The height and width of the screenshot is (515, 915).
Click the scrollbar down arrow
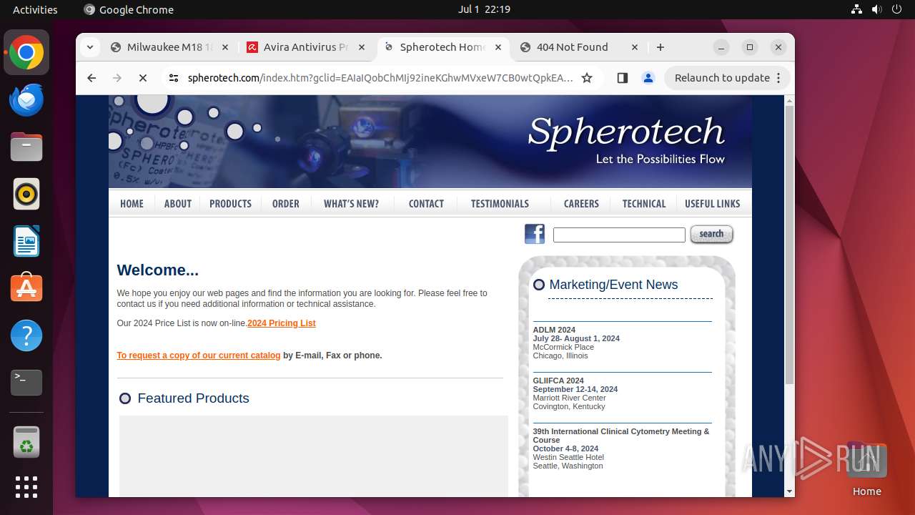coord(789,491)
